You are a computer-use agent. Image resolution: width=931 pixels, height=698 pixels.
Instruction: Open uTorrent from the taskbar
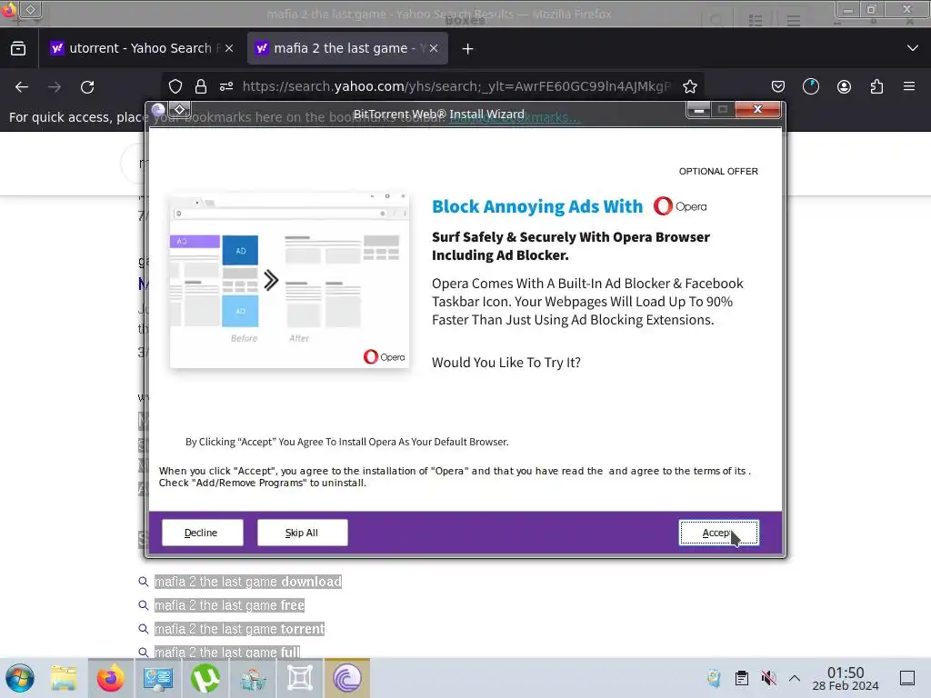pos(205,678)
